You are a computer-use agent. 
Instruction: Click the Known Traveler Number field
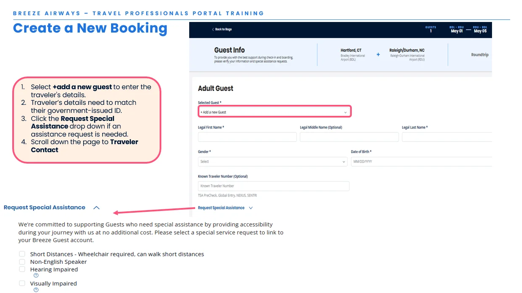[x=274, y=186]
